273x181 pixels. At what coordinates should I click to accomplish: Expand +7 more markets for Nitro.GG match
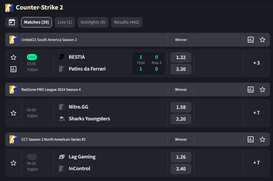pyautogui.click(x=257, y=113)
